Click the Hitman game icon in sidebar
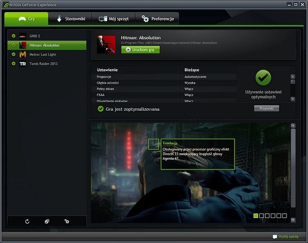Image resolution: width=308 pixels, height=243 pixels. point(23,45)
